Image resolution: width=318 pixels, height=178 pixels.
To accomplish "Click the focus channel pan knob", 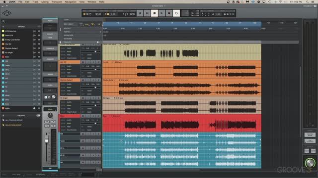I will [50, 115].
